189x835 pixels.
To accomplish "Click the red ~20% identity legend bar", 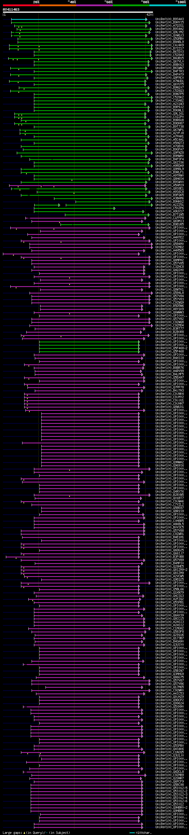I will pyautogui.click(x=21, y=5).
